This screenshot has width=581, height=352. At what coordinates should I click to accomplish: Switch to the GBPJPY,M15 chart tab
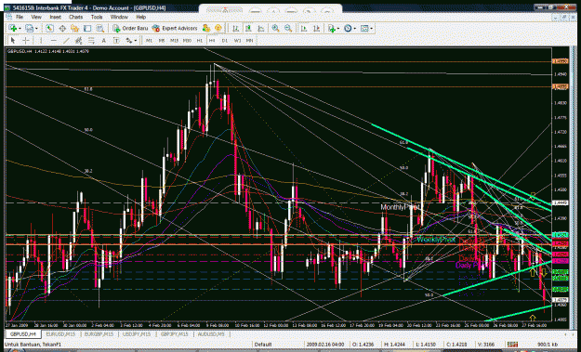click(174, 333)
